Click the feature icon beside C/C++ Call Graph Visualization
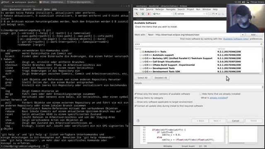 [x=143, y=62]
